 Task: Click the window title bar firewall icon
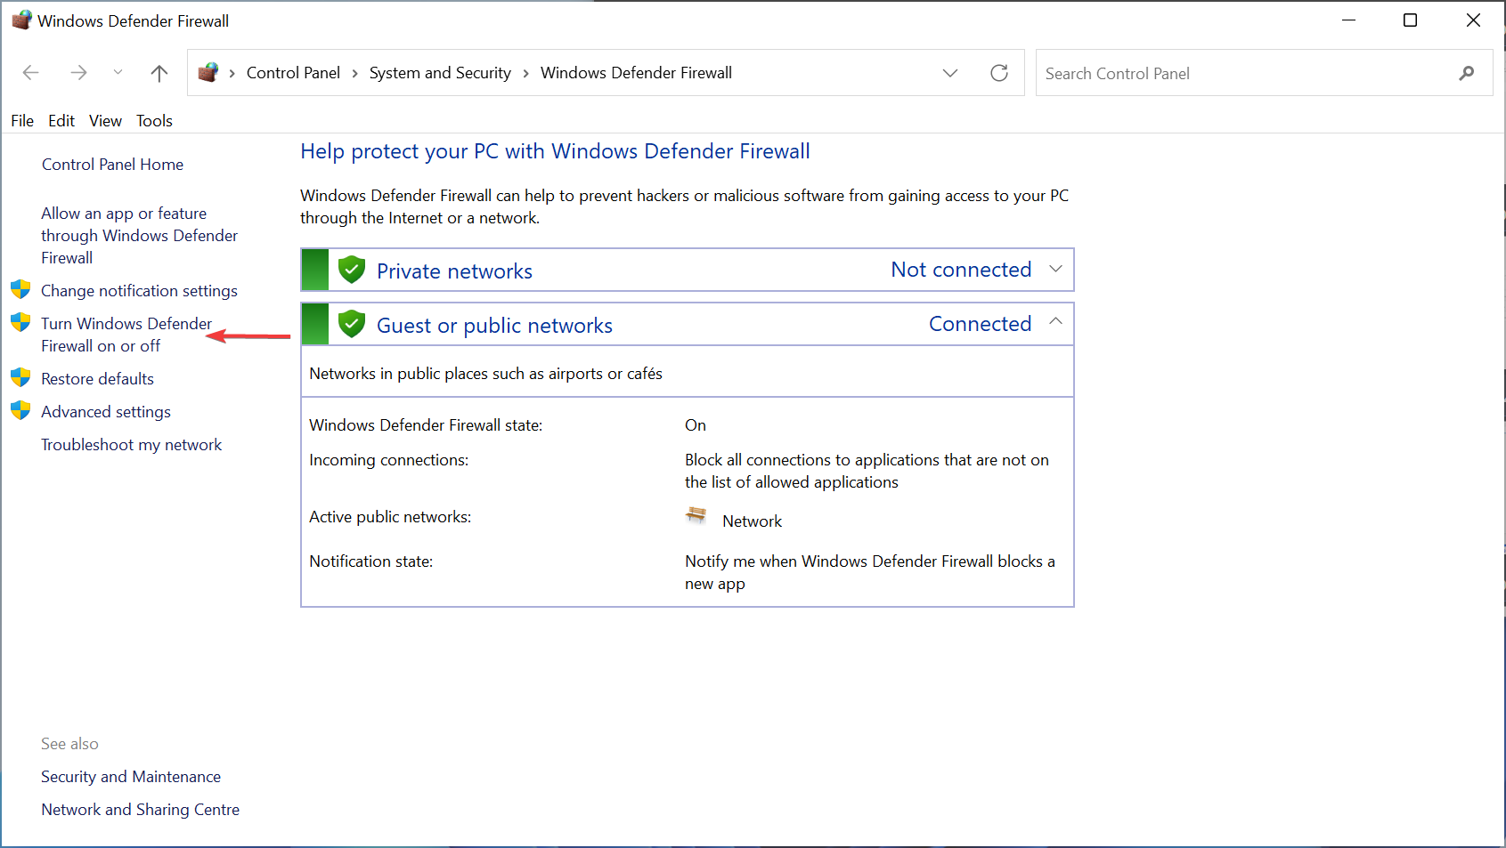tap(21, 20)
